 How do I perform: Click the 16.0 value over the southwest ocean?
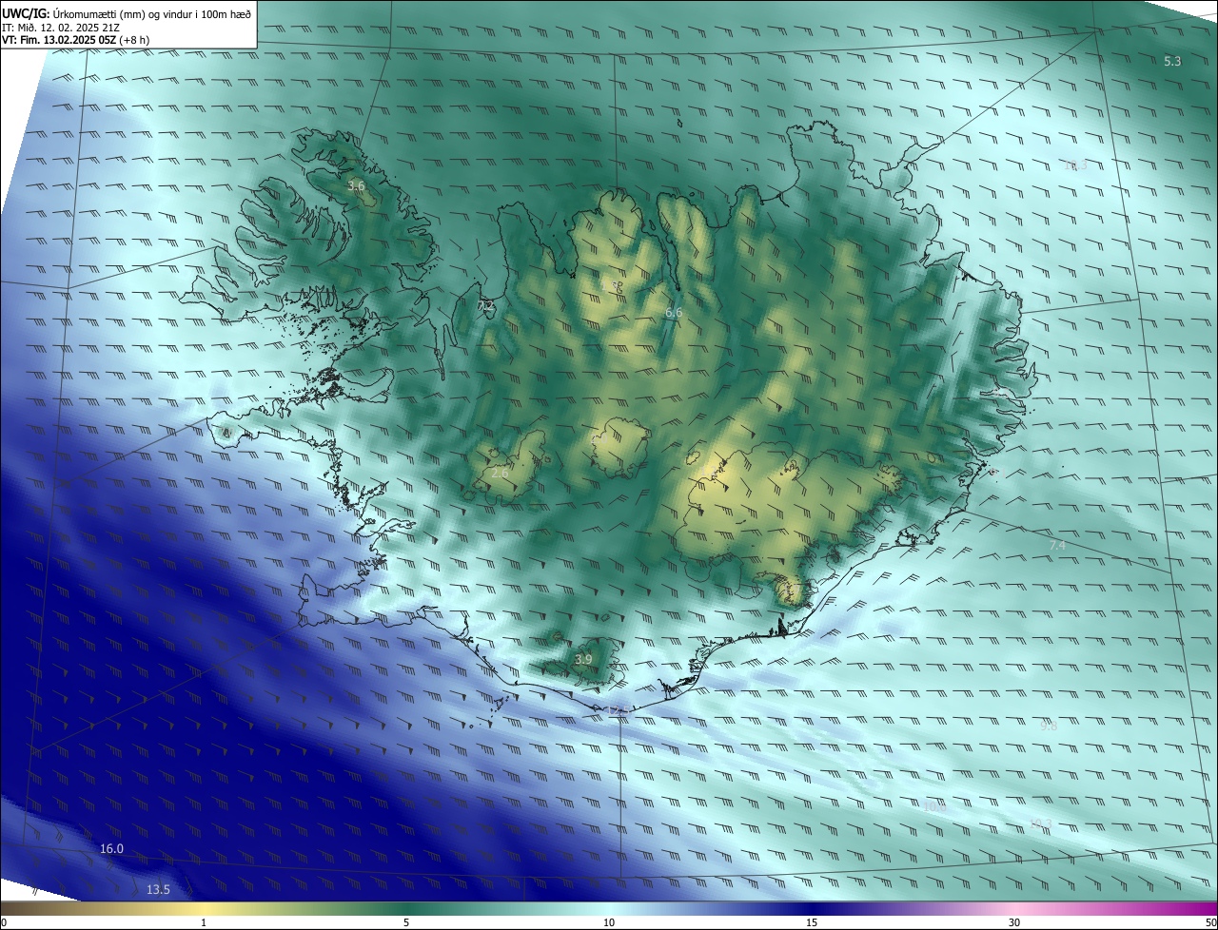(111, 848)
